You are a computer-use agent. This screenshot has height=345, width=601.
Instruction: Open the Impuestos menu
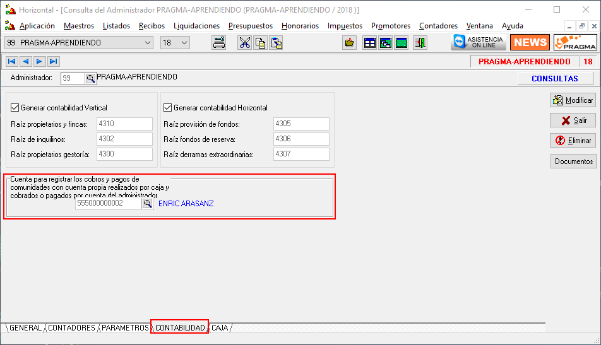click(x=345, y=26)
